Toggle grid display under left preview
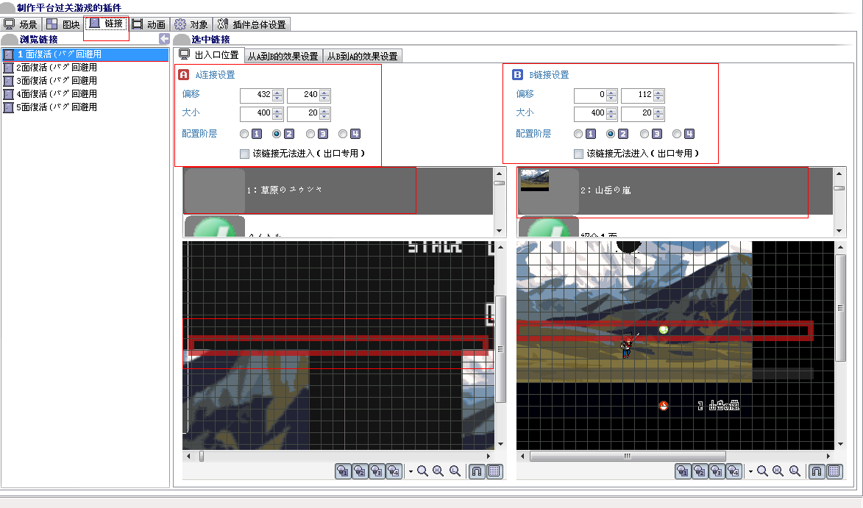Image resolution: width=863 pixels, height=508 pixels. point(494,471)
